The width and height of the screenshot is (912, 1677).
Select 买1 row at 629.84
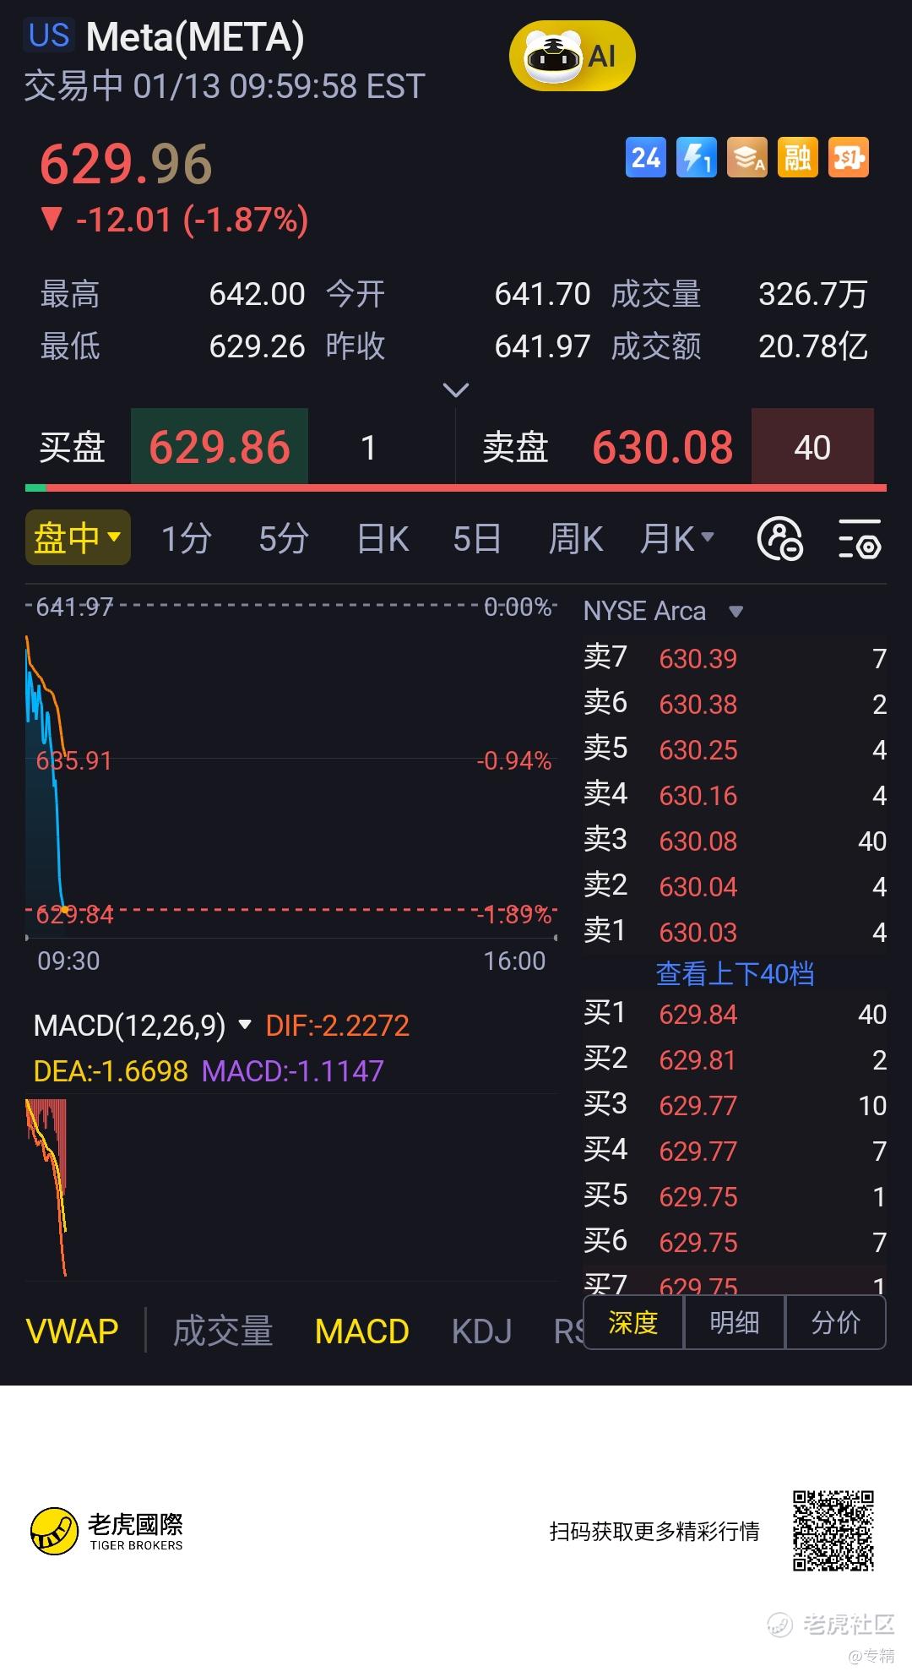[735, 1014]
